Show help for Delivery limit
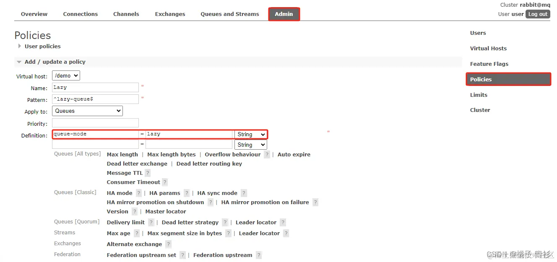This screenshot has height=262, width=557. tap(151, 223)
